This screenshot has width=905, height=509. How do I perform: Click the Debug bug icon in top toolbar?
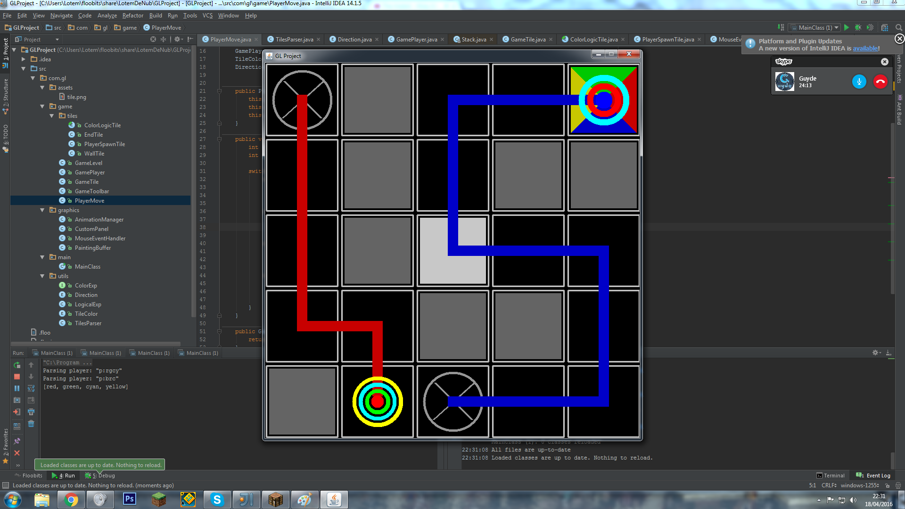pyautogui.click(x=858, y=27)
